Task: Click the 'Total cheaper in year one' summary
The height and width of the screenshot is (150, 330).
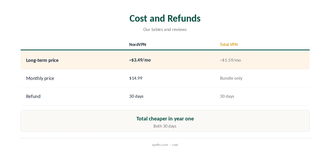Action: point(165,119)
